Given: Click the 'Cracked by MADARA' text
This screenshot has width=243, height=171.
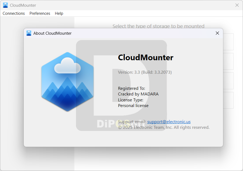Looking at the screenshot, I should (138, 94).
